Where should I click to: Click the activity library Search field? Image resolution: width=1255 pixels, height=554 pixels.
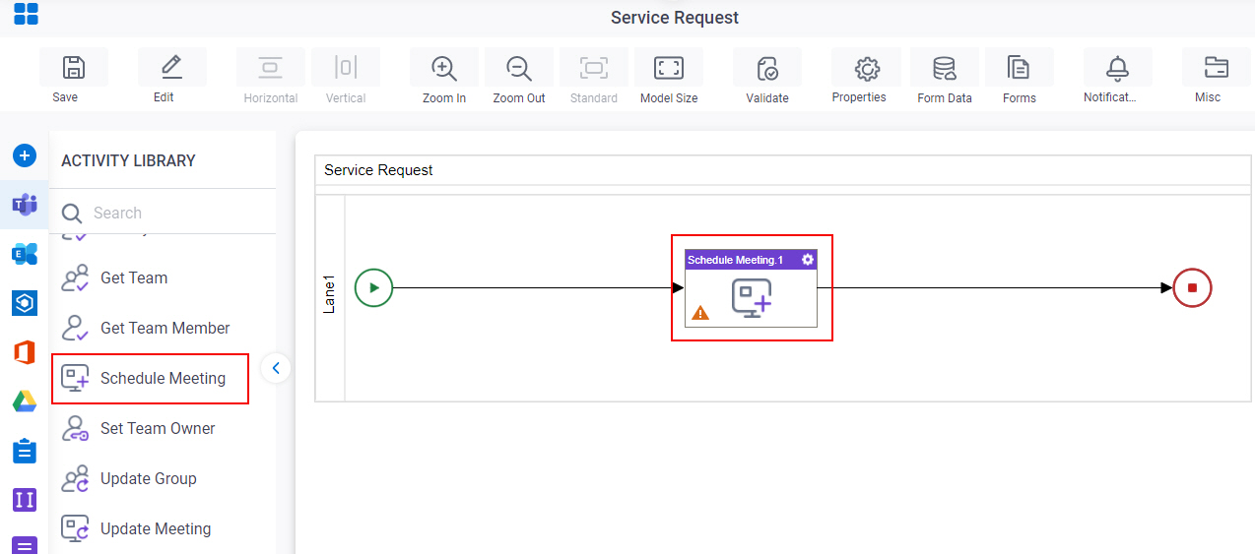(163, 213)
